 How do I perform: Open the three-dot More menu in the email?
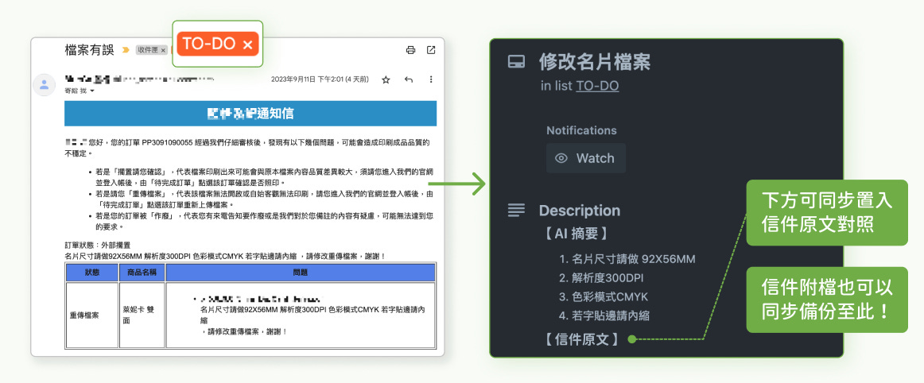tap(431, 79)
